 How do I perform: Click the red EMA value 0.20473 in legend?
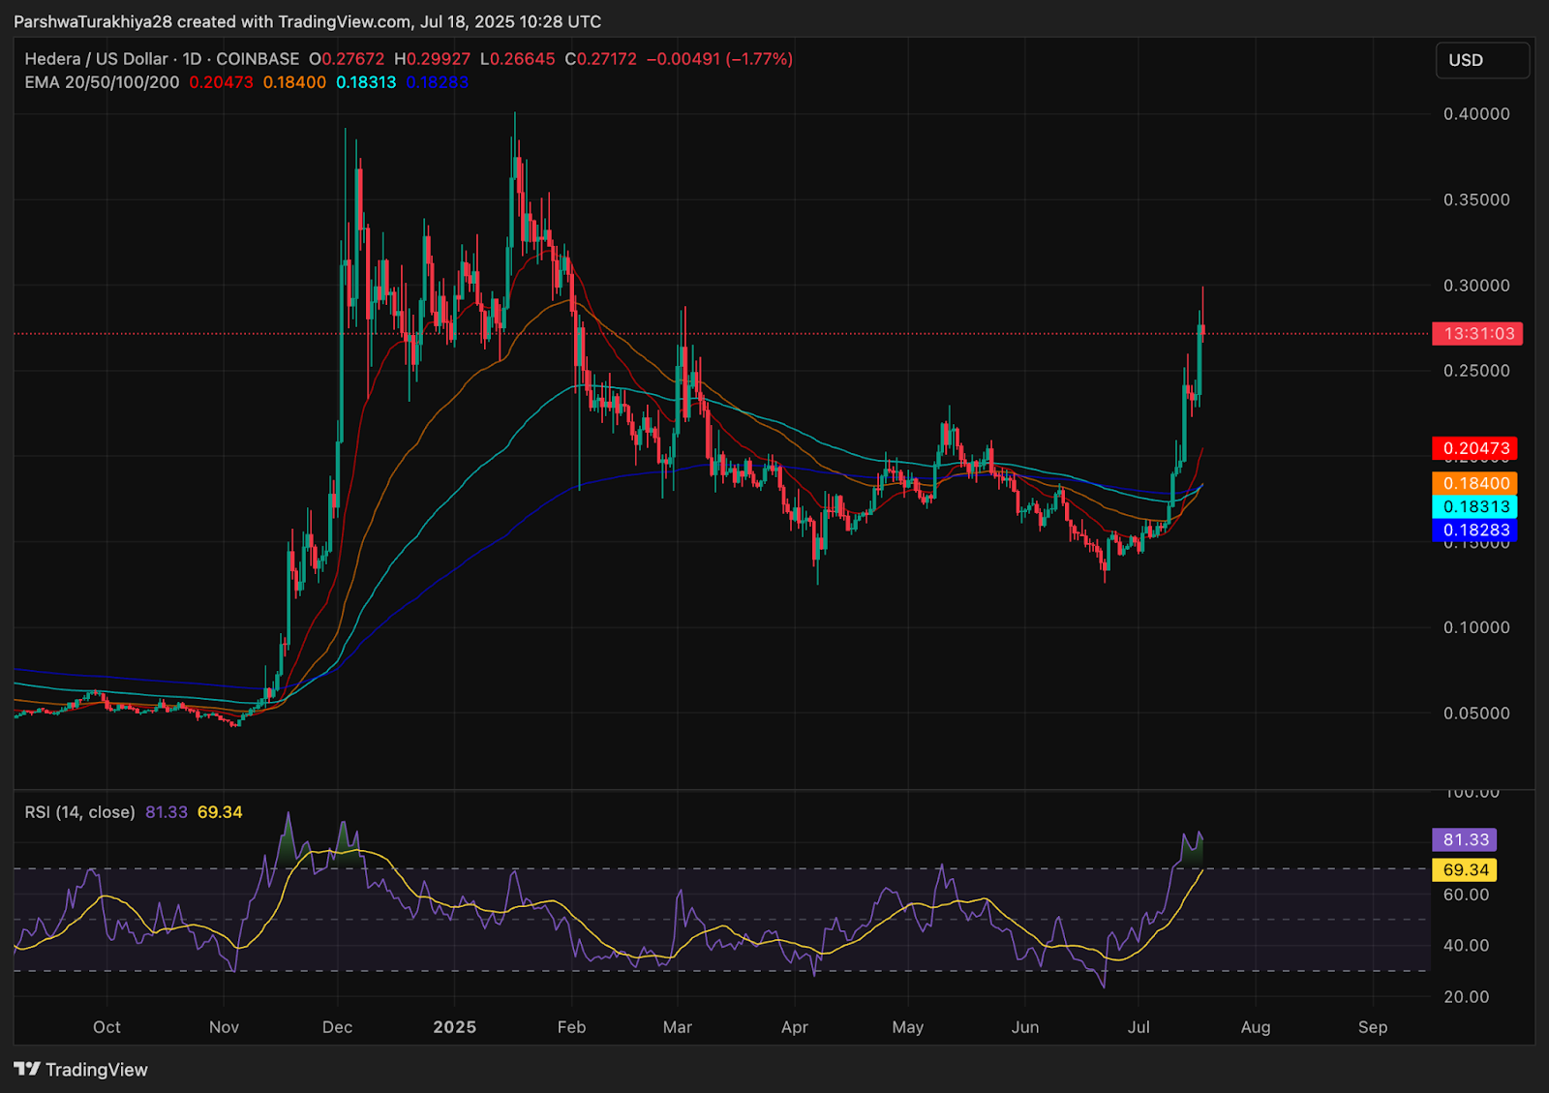[221, 82]
